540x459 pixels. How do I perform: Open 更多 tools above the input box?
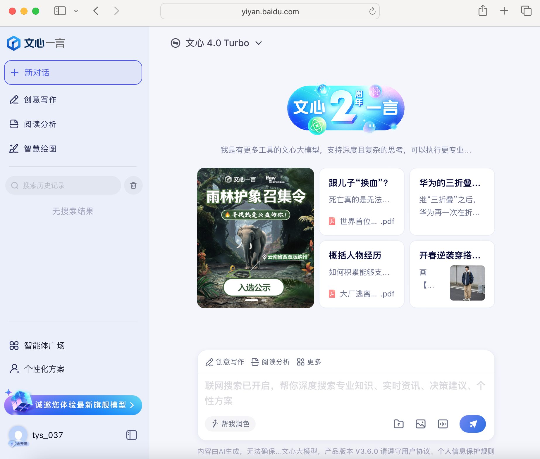(309, 362)
